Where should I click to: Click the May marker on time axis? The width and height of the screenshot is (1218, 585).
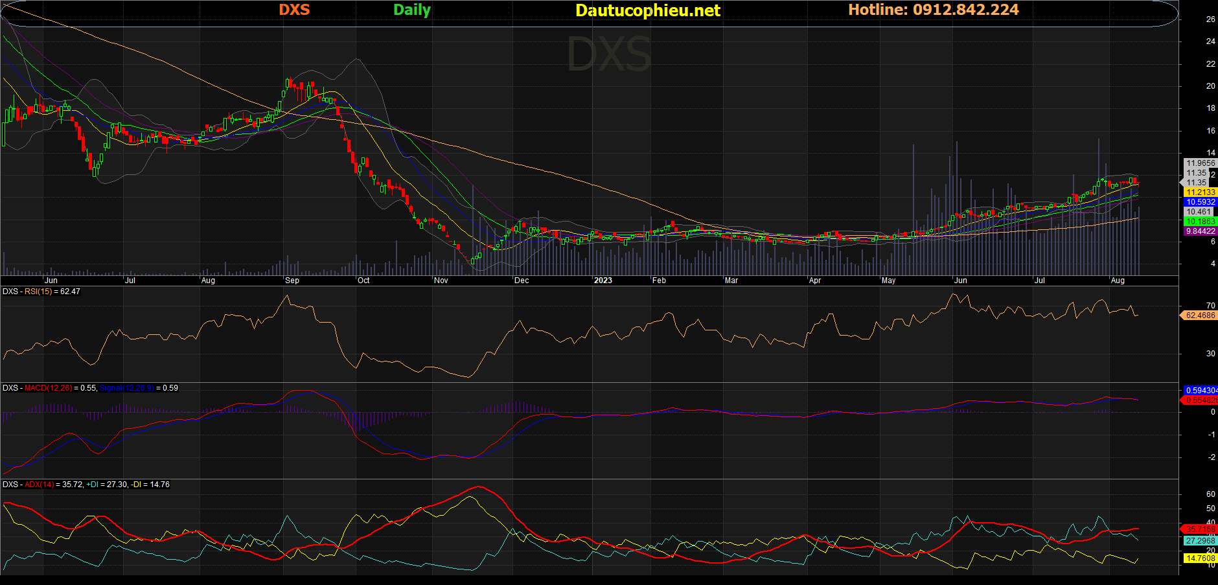pos(888,281)
